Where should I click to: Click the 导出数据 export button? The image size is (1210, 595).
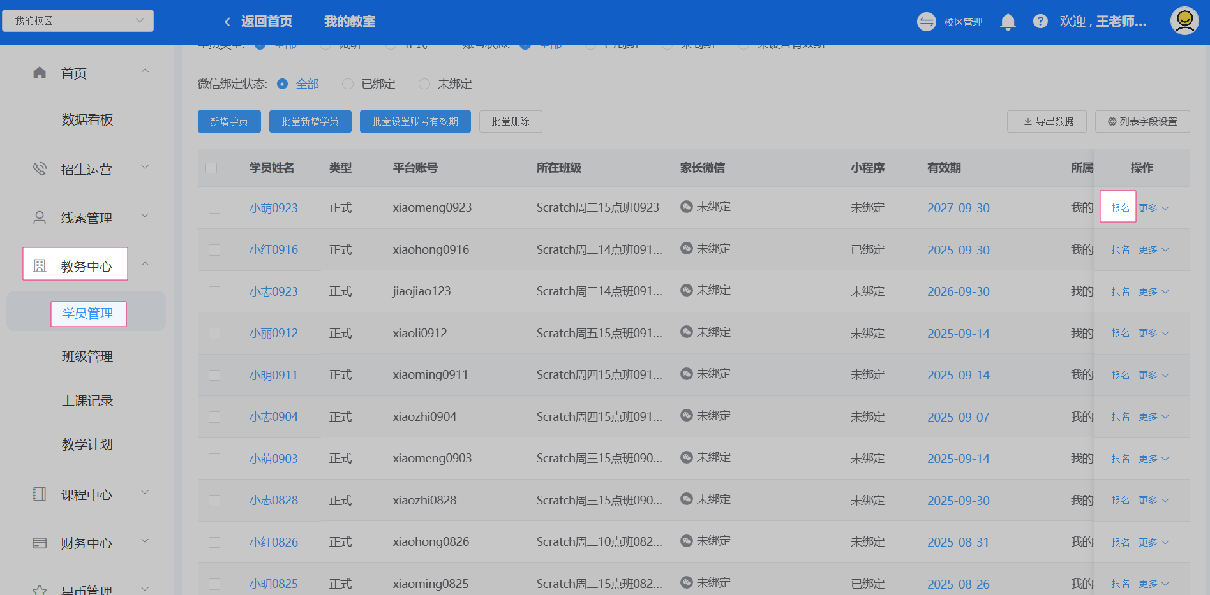1047,121
